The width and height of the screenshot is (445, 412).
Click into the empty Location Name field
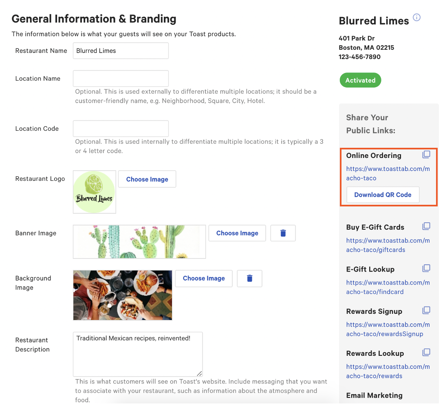click(x=121, y=78)
